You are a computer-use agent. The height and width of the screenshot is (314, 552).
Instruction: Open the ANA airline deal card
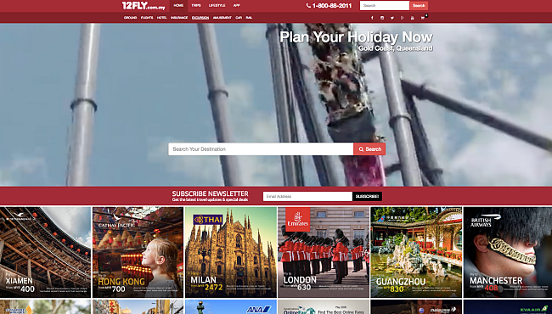coord(231,307)
